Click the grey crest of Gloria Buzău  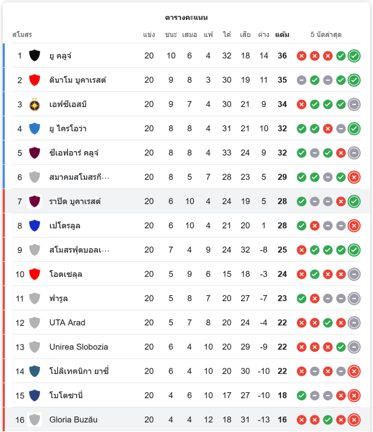point(35,419)
